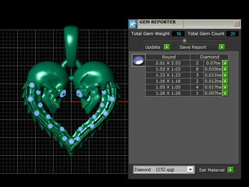Click the green arrow on the 0.007tw row
This screenshot has height=187, width=249.
tap(225, 94)
